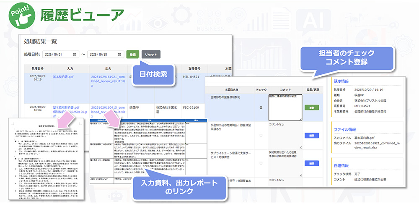The height and width of the screenshot is (204, 419).
Task: Open the 基本取引契約書.pdf input link
Action: click(x=65, y=108)
